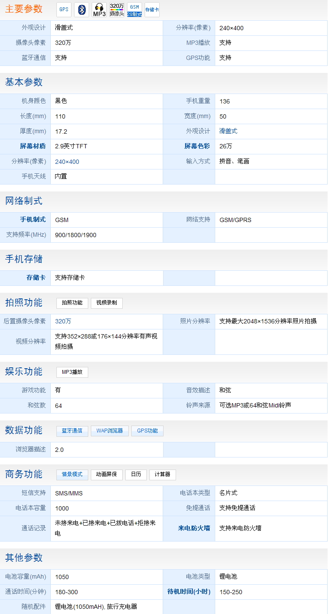The image size is (328, 614).
Task: Click the 动画屏保 tag button
Action: [106, 474]
